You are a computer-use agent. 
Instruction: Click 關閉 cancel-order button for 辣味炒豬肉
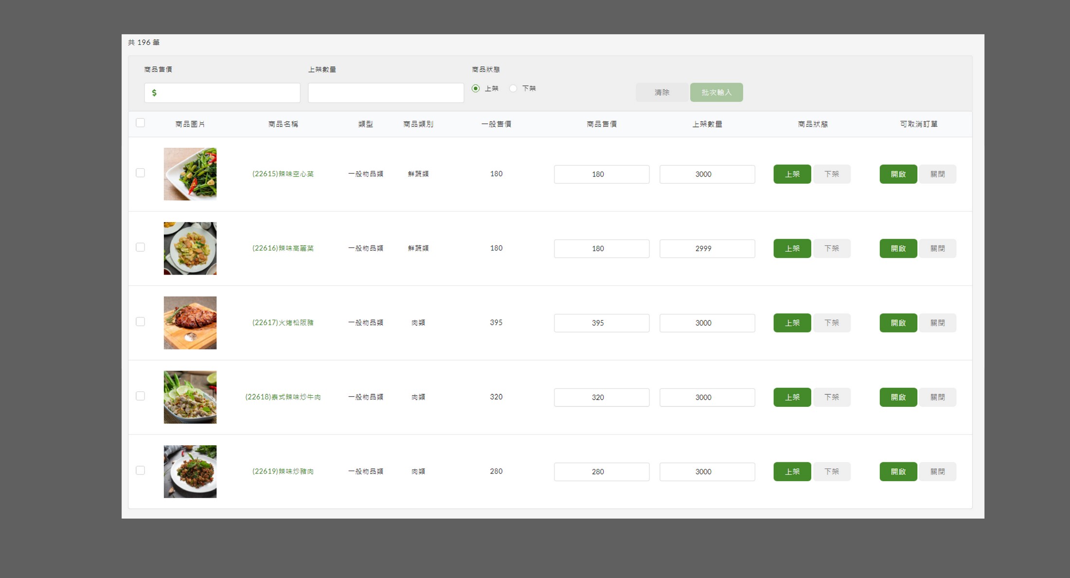[x=938, y=472]
